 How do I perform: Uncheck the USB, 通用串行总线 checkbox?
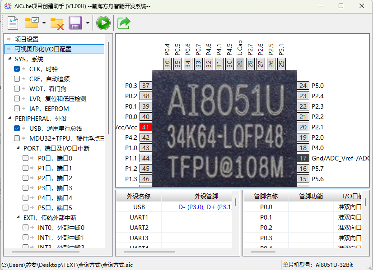coord(17,128)
